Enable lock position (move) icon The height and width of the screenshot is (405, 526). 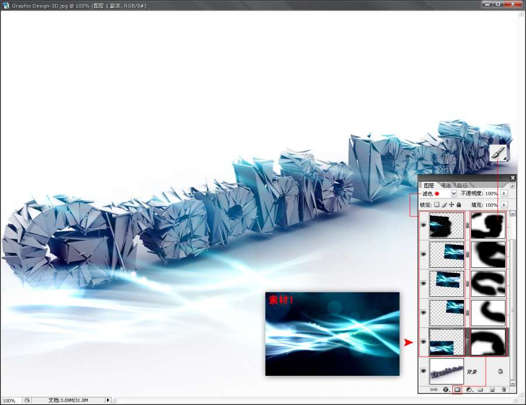pyautogui.click(x=451, y=205)
